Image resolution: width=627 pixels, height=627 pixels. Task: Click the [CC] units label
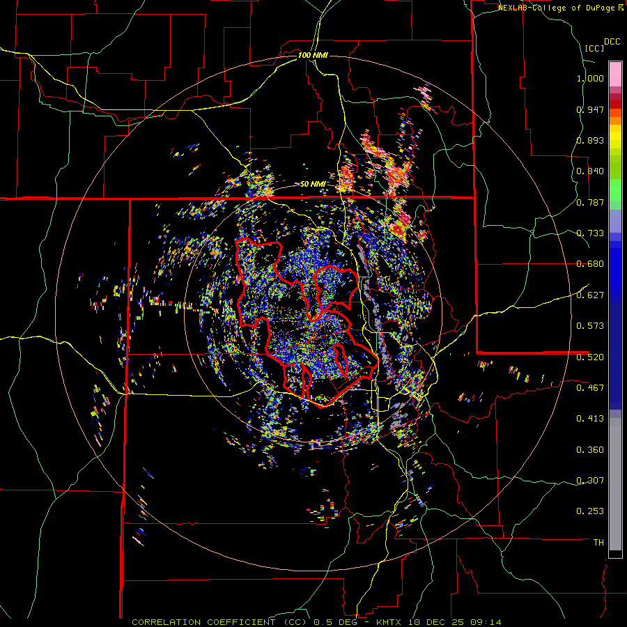(x=594, y=48)
